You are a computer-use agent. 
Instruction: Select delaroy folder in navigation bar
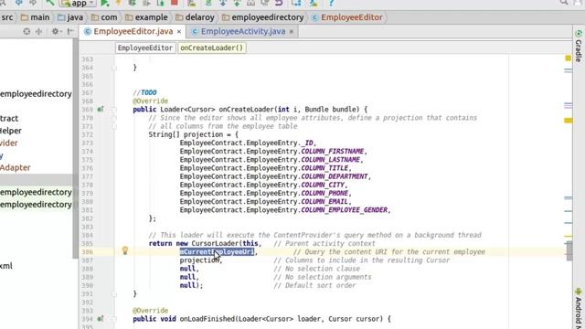click(195, 17)
